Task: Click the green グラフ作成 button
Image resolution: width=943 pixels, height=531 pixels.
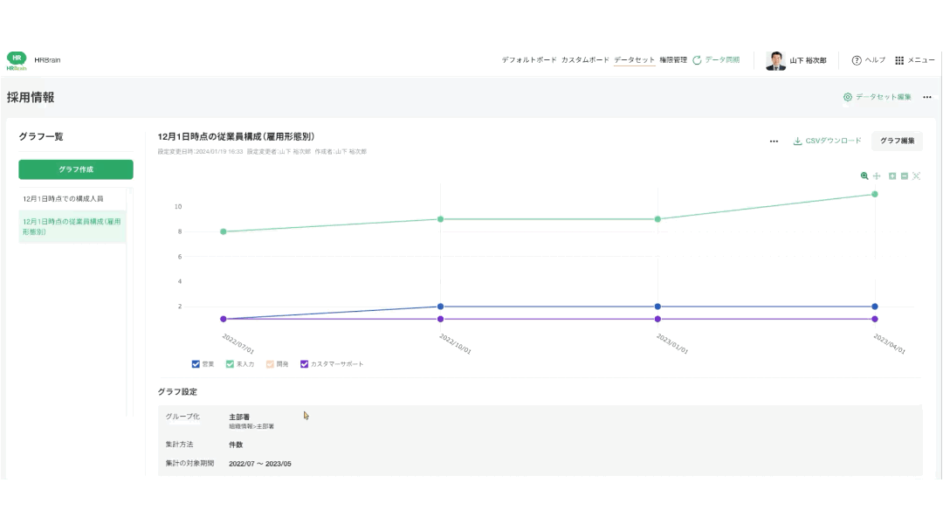Action: point(76,169)
